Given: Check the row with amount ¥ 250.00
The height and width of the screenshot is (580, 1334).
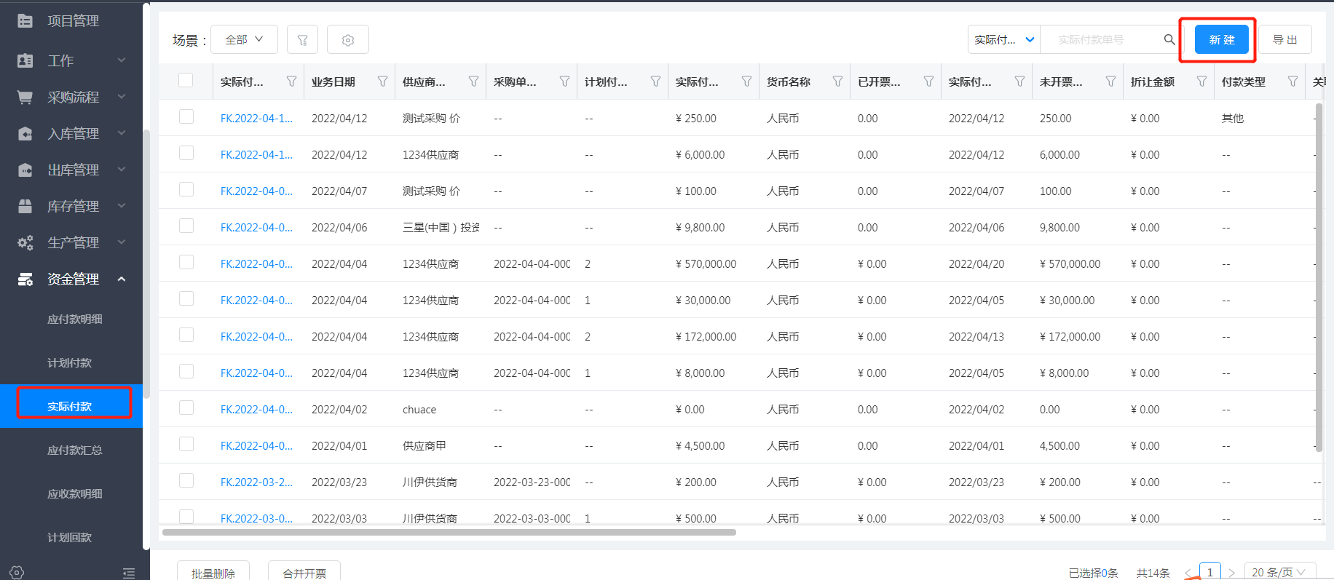Looking at the screenshot, I should click(186, 116).
